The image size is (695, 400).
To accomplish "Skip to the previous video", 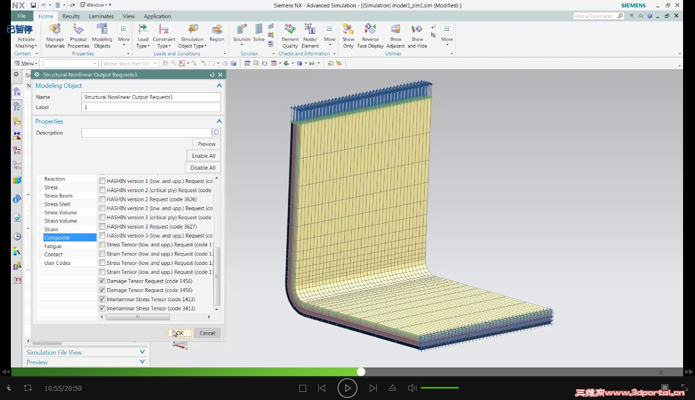I will [322, 388].
